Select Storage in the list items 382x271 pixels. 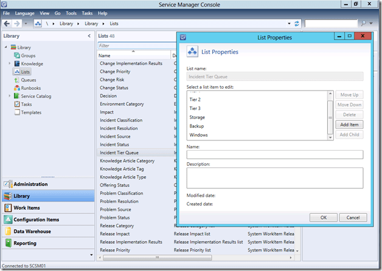click(197, 117)
